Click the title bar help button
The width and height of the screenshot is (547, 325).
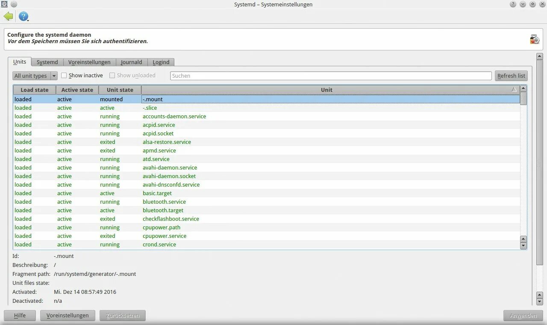tap(513, 4)
